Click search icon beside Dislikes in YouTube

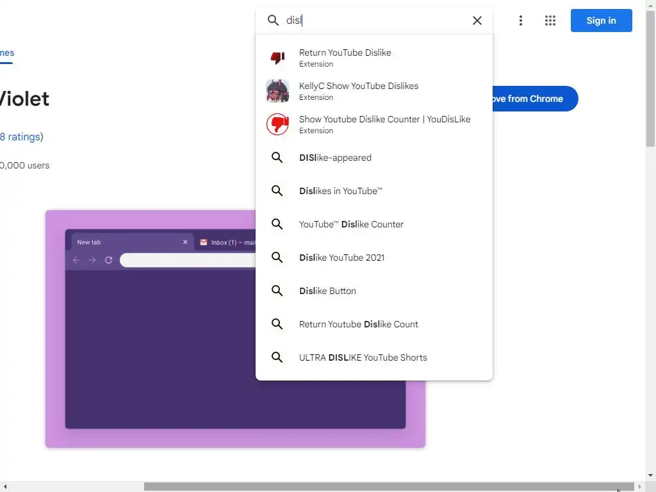click(277, 191)
